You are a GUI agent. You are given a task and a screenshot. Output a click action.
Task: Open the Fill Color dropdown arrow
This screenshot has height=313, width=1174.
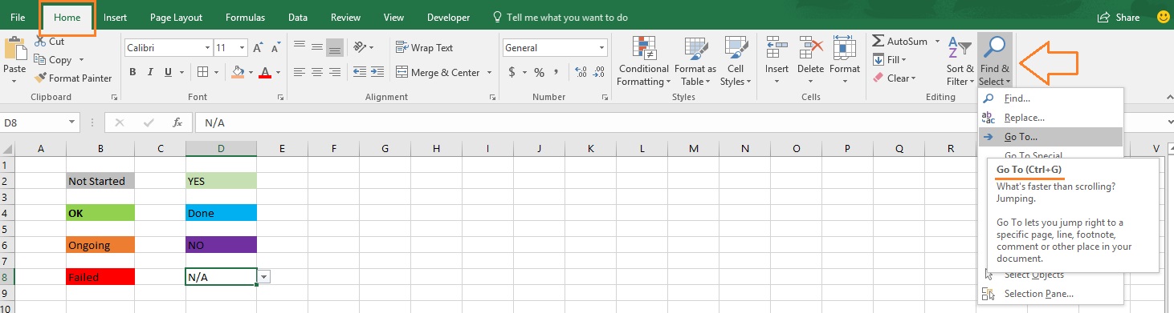coord(250,73)
